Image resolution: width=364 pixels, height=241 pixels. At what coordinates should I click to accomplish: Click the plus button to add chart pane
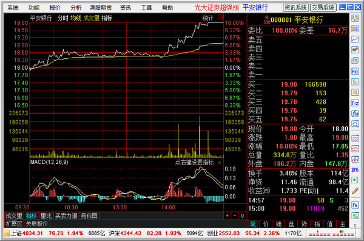(x=227, y=216)
